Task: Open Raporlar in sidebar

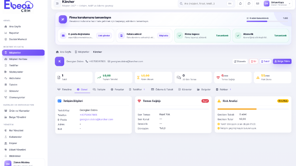Action: [x=23, y=33]
